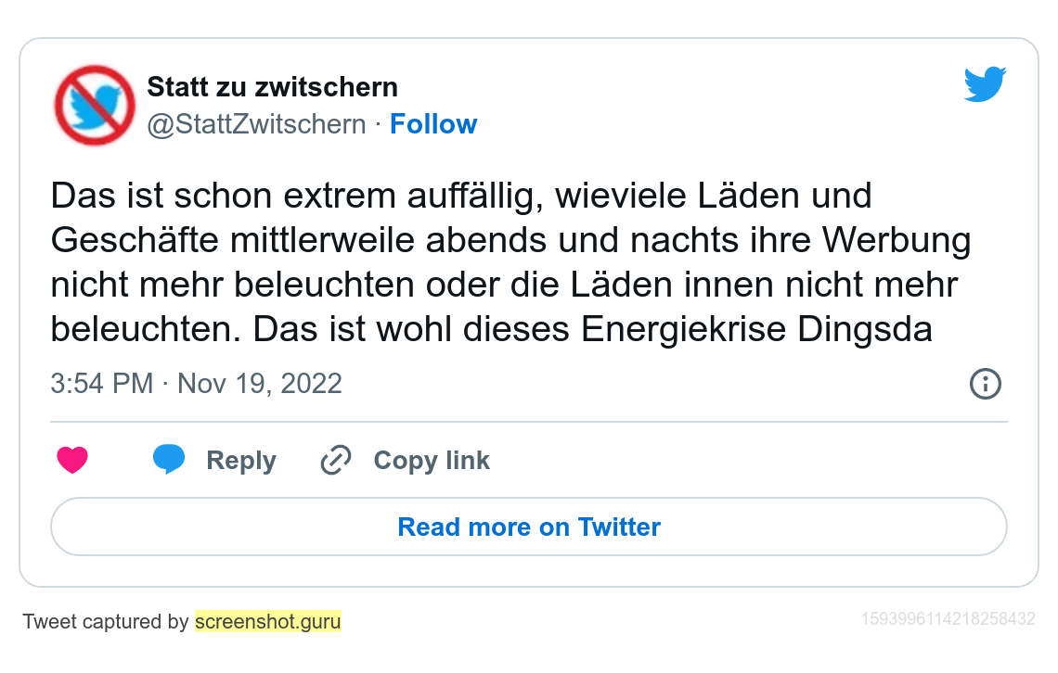The width and height of the screenshot is (1058, 673).
Task: Click the 'Tweet captured by' caption text
Action: (105, 622)
